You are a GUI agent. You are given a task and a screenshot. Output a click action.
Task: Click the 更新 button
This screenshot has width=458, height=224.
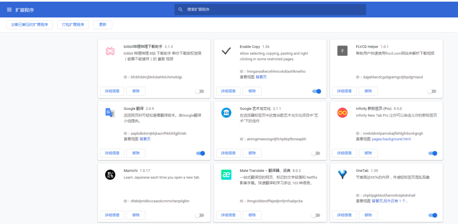coord(103,25)
